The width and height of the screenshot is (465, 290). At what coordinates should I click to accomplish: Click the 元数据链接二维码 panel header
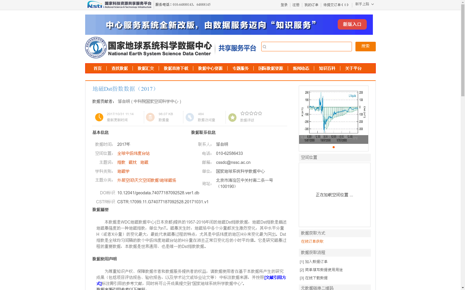pos(335,287)
